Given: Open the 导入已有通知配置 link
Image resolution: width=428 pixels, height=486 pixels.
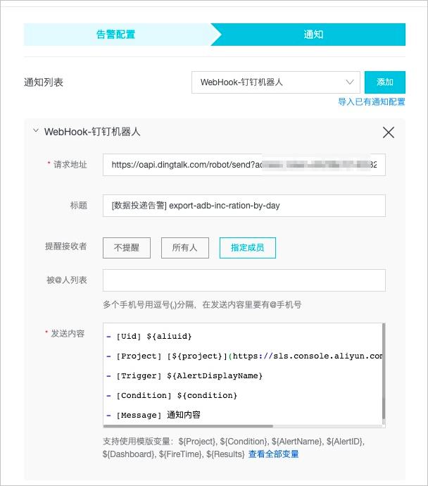Looking at the screenshot, I should tap(371, 101).
